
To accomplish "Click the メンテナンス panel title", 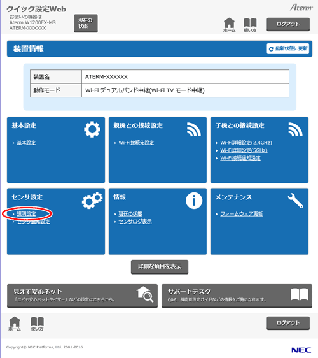I will pyautogui.click(x=233, y=197).
